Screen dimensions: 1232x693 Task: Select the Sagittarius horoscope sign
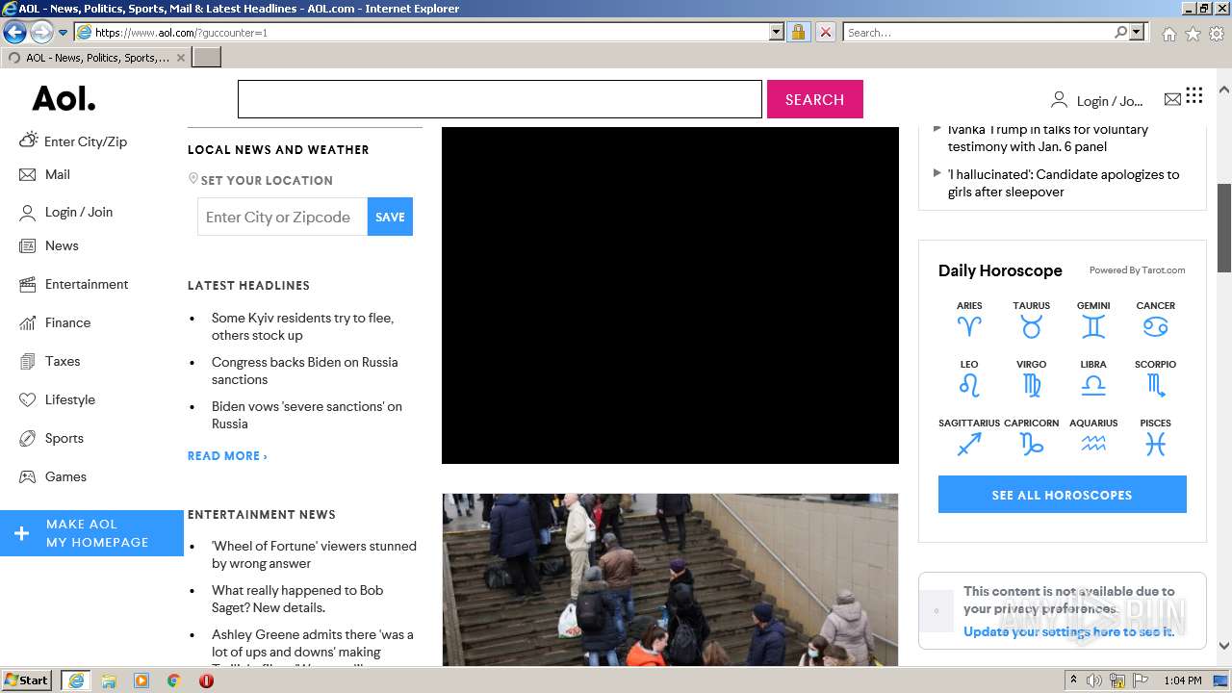click(x=969, y=437)
